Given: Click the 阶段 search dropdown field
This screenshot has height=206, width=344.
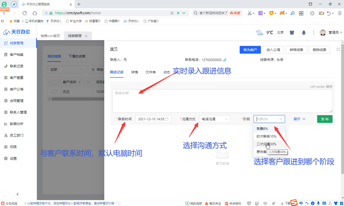Looking at the screenshot, I should pos(269,119).
